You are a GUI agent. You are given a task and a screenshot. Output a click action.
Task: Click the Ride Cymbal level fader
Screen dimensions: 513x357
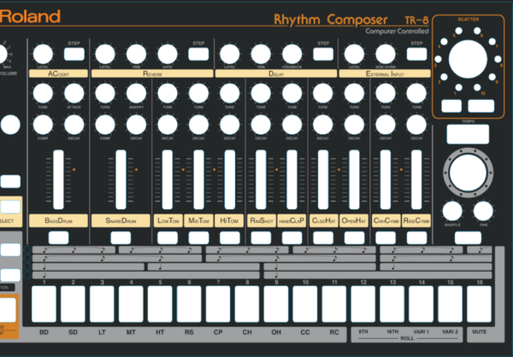pos(416,179)
